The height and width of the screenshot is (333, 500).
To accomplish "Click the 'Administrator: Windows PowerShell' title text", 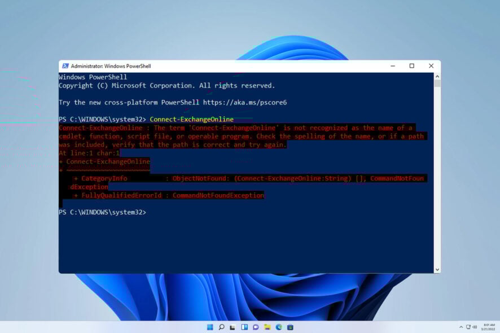I will (111, 66).
